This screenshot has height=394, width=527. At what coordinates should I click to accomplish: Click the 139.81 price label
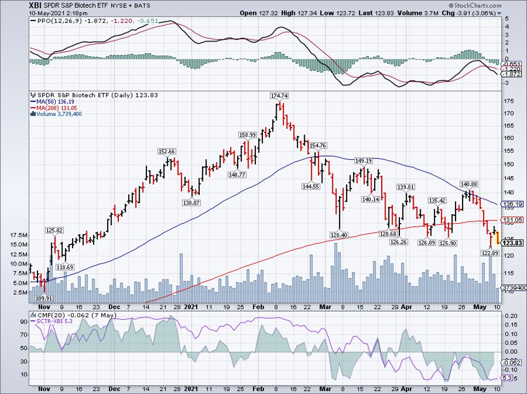pos(405,187)
